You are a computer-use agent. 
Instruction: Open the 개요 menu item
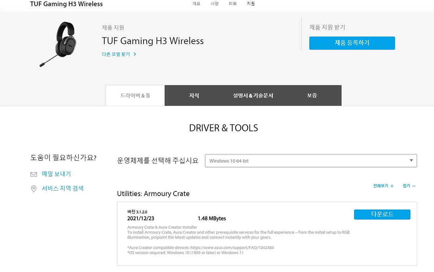tap(196, 4)
